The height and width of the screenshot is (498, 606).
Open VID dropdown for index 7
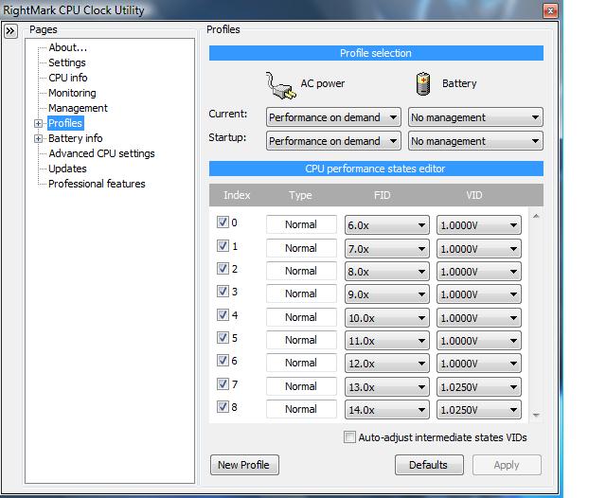(479, 387)
